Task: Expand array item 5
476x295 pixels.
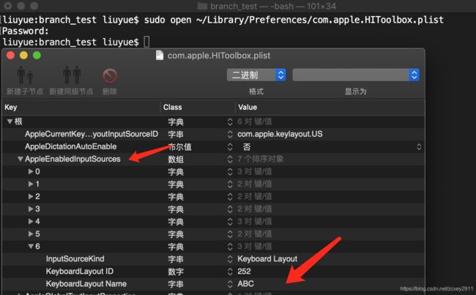Action: (31, 234)
